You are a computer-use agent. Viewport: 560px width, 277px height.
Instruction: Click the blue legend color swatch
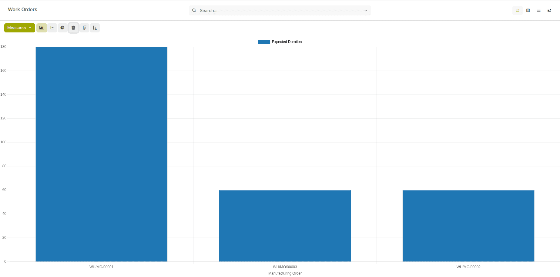[263, 42]
